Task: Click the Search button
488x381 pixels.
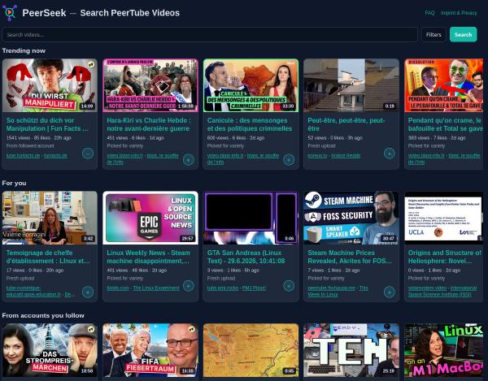Action: pyautogui.click(x=463, y=34)
